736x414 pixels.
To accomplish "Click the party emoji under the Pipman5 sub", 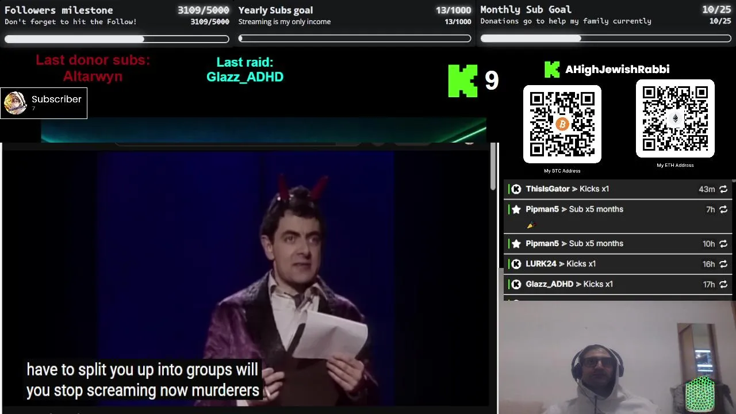I will [x=531, y=225].
